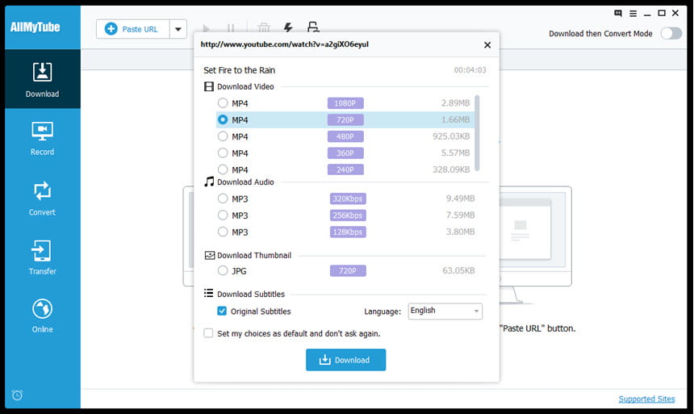Check Set my choices as default option

coord(208,333)
